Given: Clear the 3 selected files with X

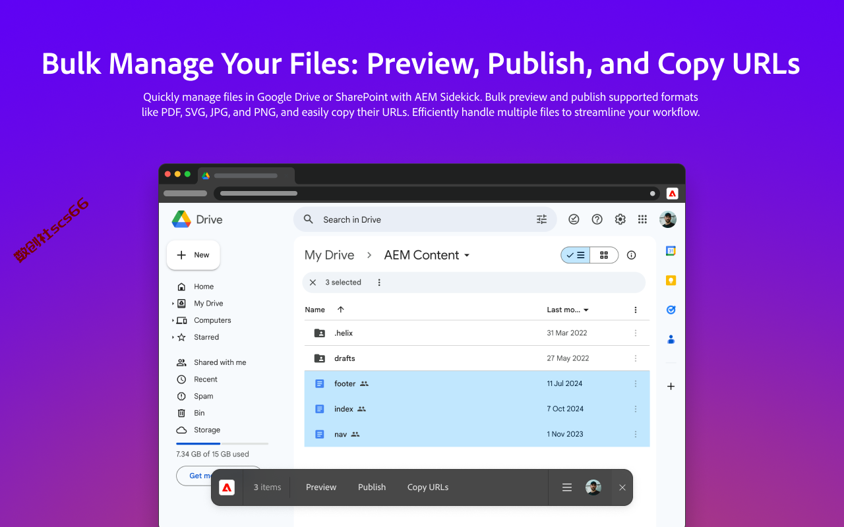Looking at the screenshot, I should click(x=313, y=283).
